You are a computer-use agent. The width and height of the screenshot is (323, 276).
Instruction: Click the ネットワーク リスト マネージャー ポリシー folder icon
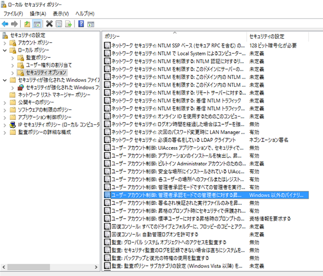point(13,95)
